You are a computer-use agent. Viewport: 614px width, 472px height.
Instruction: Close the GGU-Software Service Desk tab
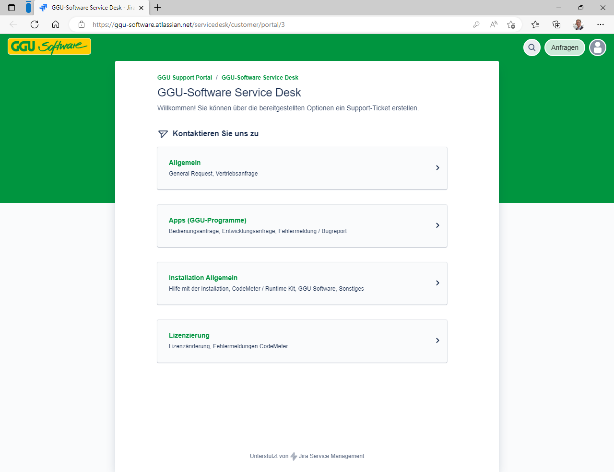141,8
